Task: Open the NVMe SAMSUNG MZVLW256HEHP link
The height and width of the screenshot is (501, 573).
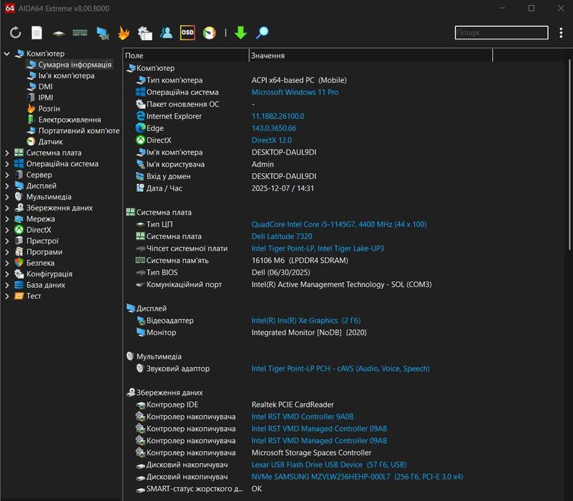Action: [357, 477]
